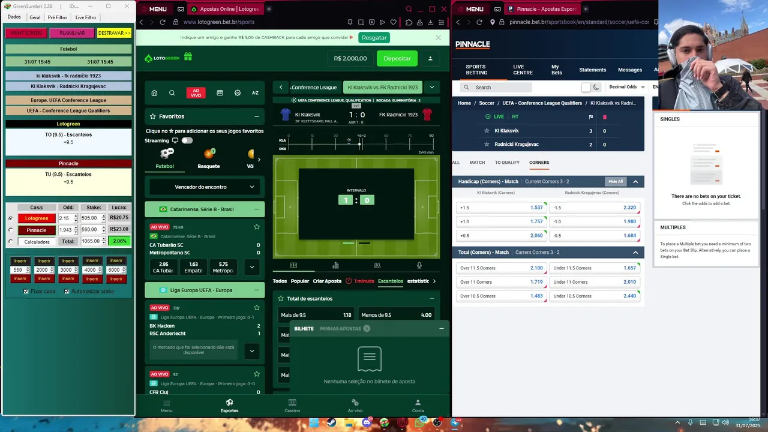The height and width of the screenshot is (432, 768).
Task: Select the Basquete sport icon
Action: (x=209, y=155)
